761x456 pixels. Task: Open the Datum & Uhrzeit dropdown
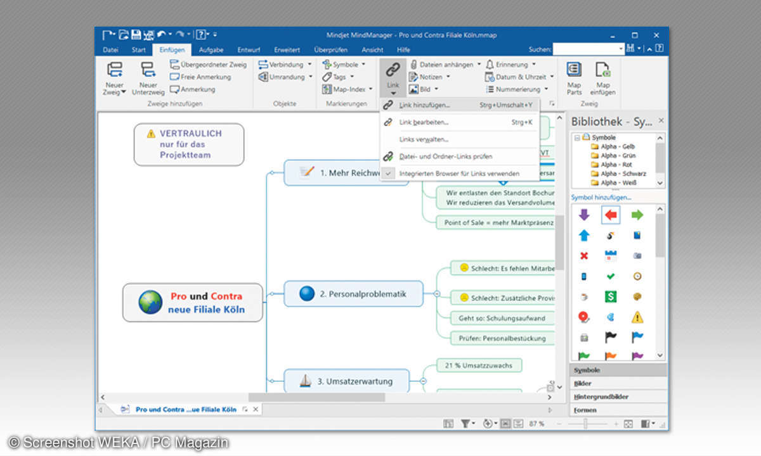point(552,77)
